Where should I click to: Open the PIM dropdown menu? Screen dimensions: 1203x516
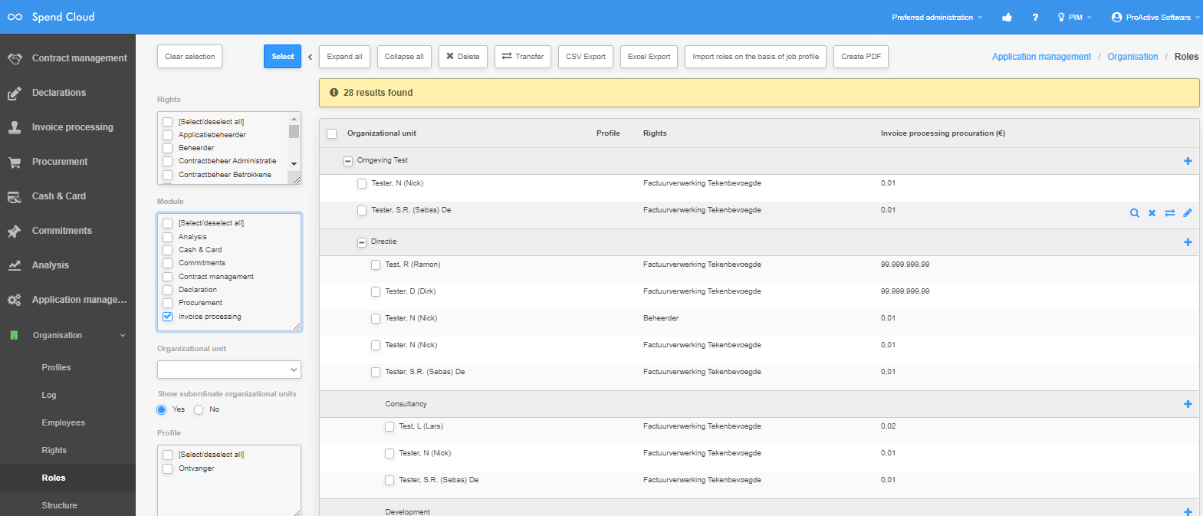pos(1075,17)
